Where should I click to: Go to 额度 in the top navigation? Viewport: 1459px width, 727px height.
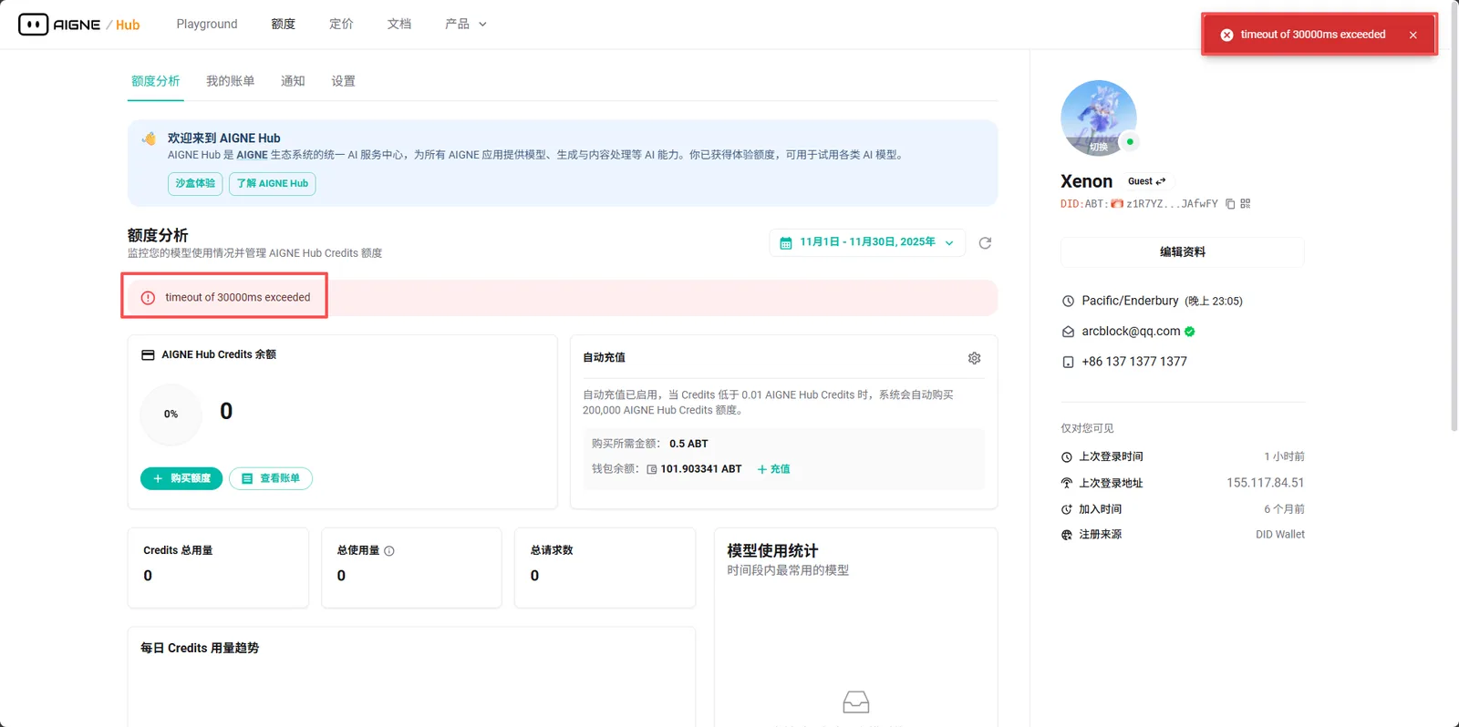[x=284, y=25]
